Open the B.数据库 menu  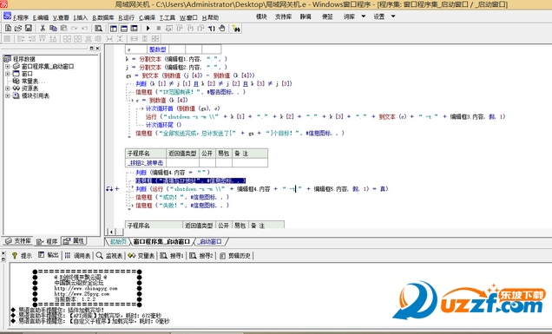tap(102, 17)
